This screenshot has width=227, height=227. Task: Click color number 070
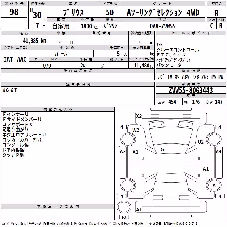point(47,66)
